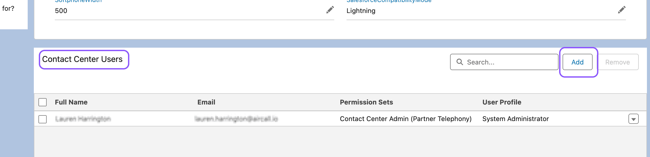Click the Permission Sets column header
Screen dimensions: 650x157
tap(366, 102)
